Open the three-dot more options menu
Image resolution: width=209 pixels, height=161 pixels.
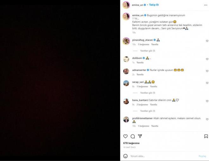206,5
